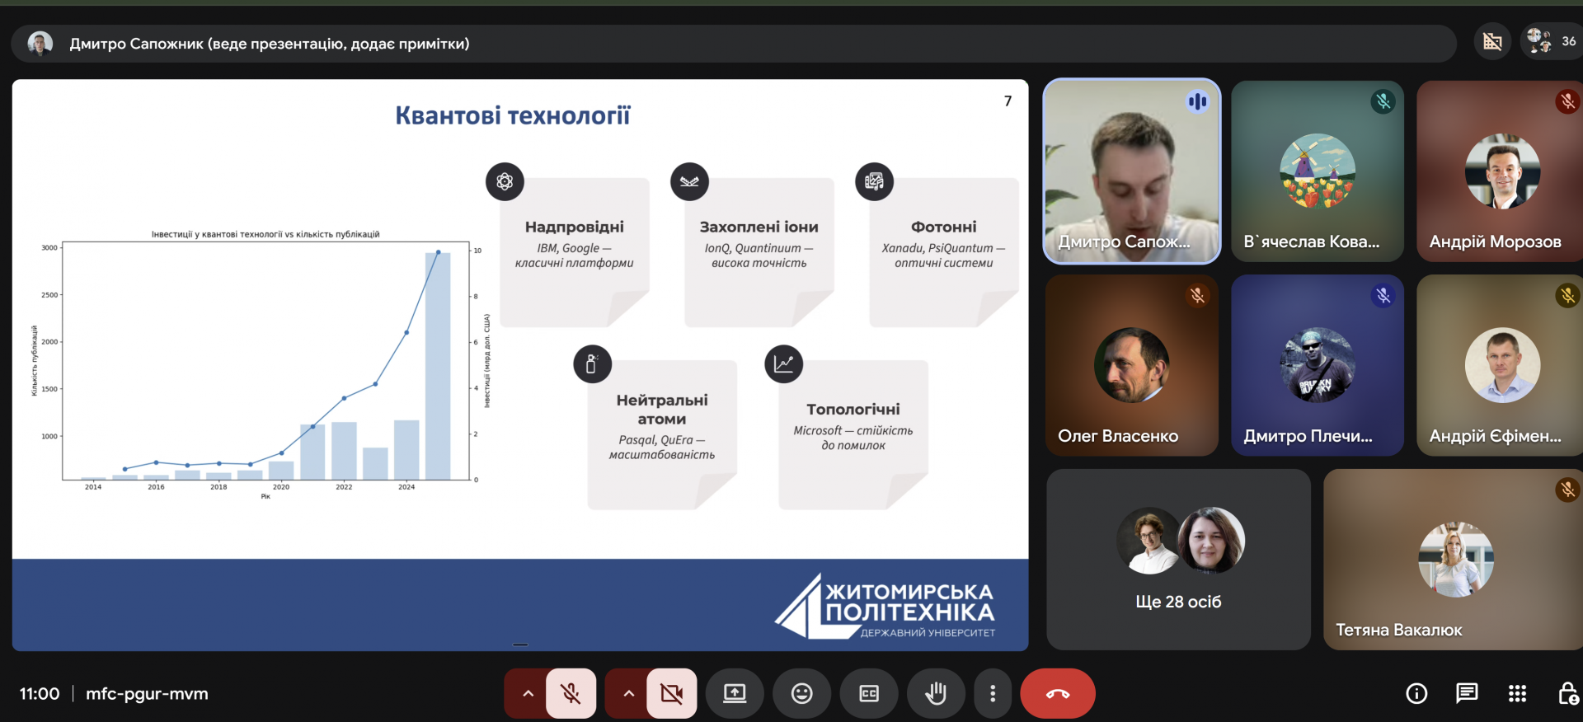Screen dimensions: 1583x722
Task: Click the annotations off icon in top bar
Action: coord(1492,41)
